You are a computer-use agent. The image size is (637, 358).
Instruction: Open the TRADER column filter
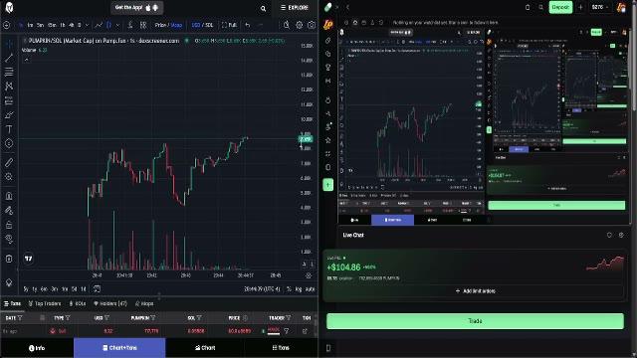(x=288, y=318)
